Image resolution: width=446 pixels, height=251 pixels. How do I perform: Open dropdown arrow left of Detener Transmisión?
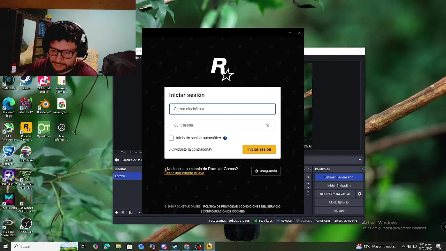308,177
